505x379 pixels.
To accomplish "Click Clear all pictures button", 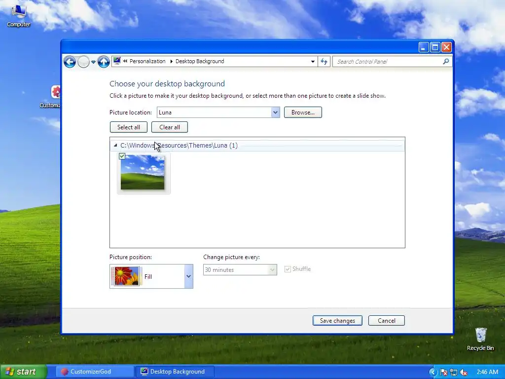I will click(x=170, y=127).
